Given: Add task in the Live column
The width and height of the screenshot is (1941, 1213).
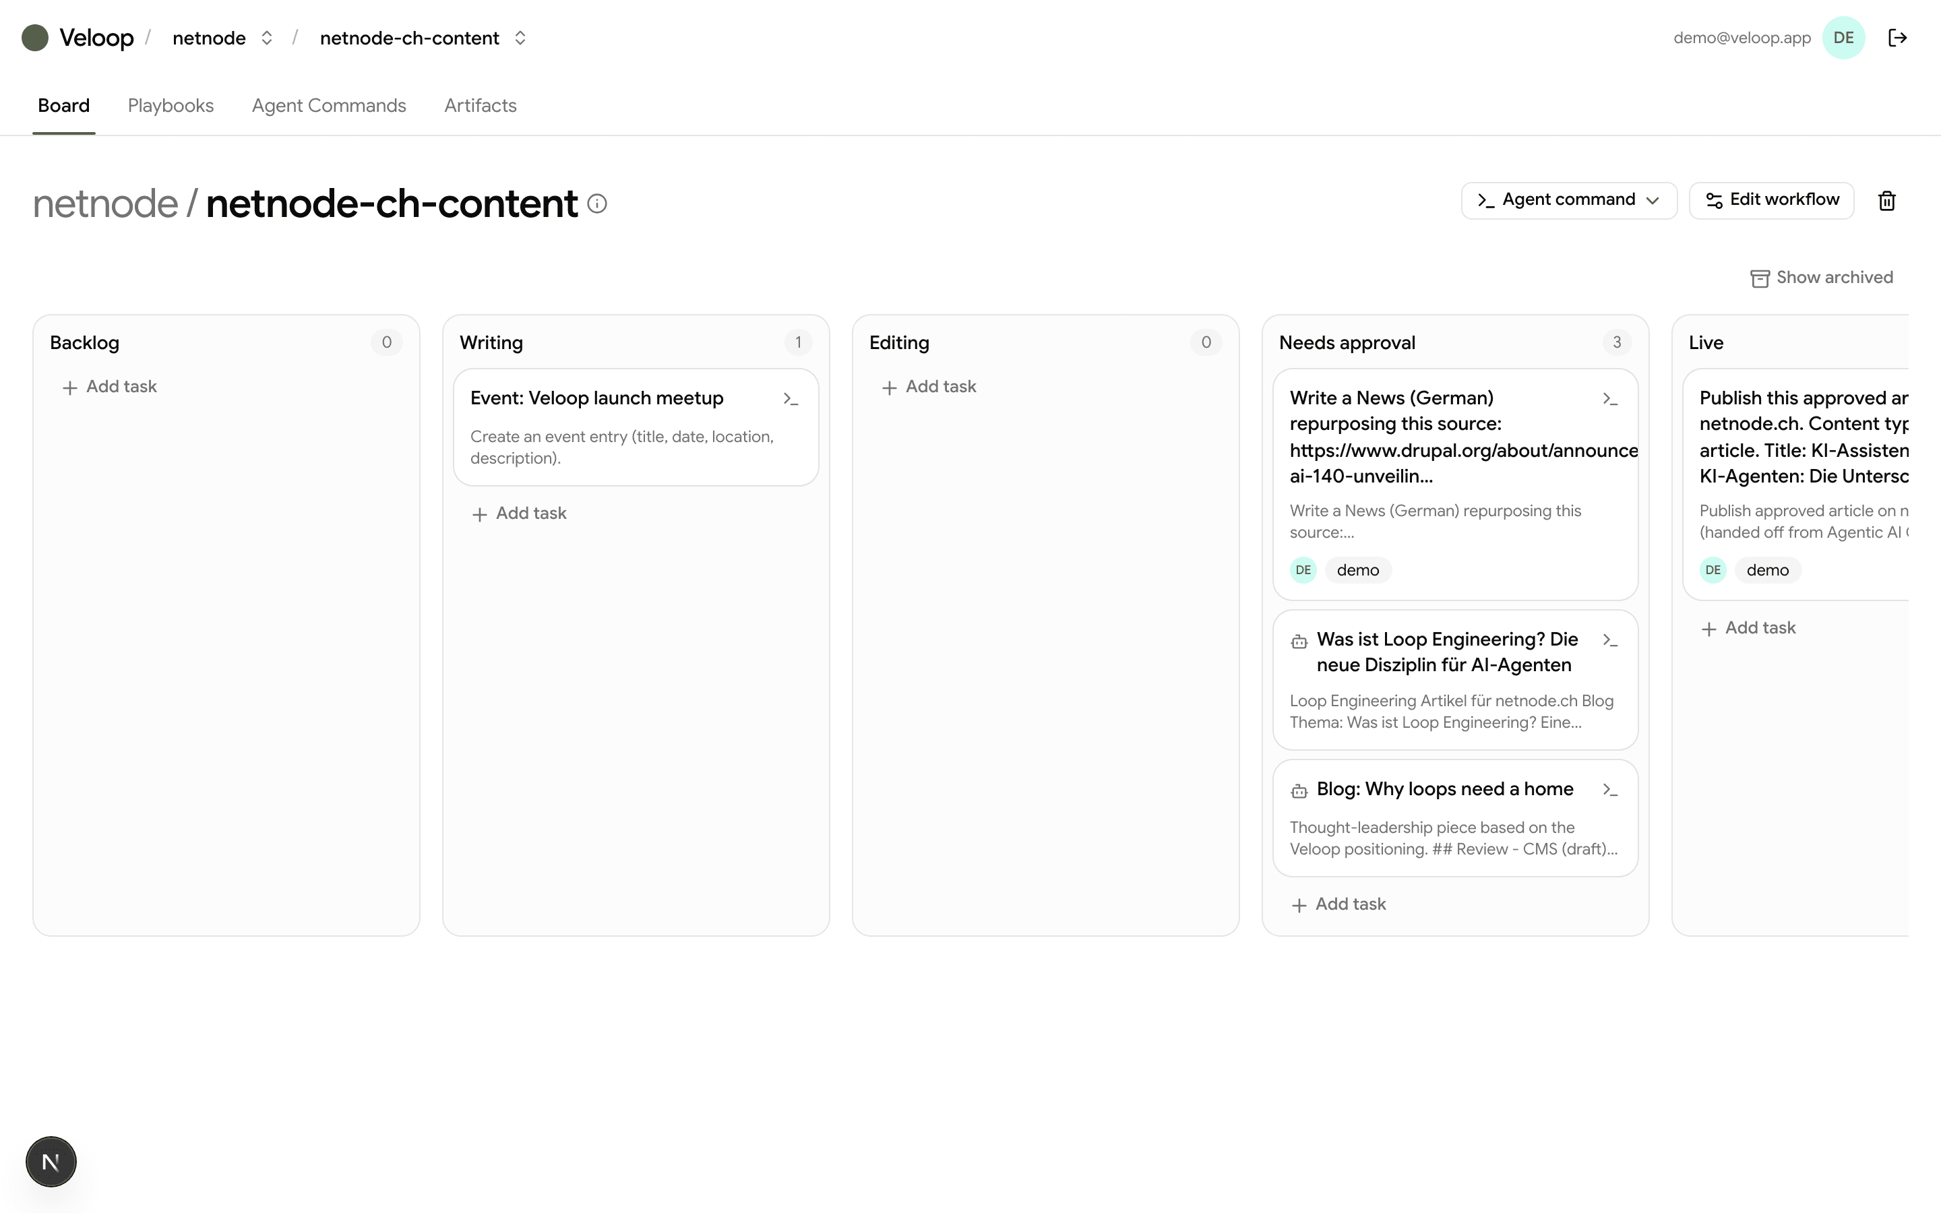Looking at the screenshot, I should (x=1750, y=628).
